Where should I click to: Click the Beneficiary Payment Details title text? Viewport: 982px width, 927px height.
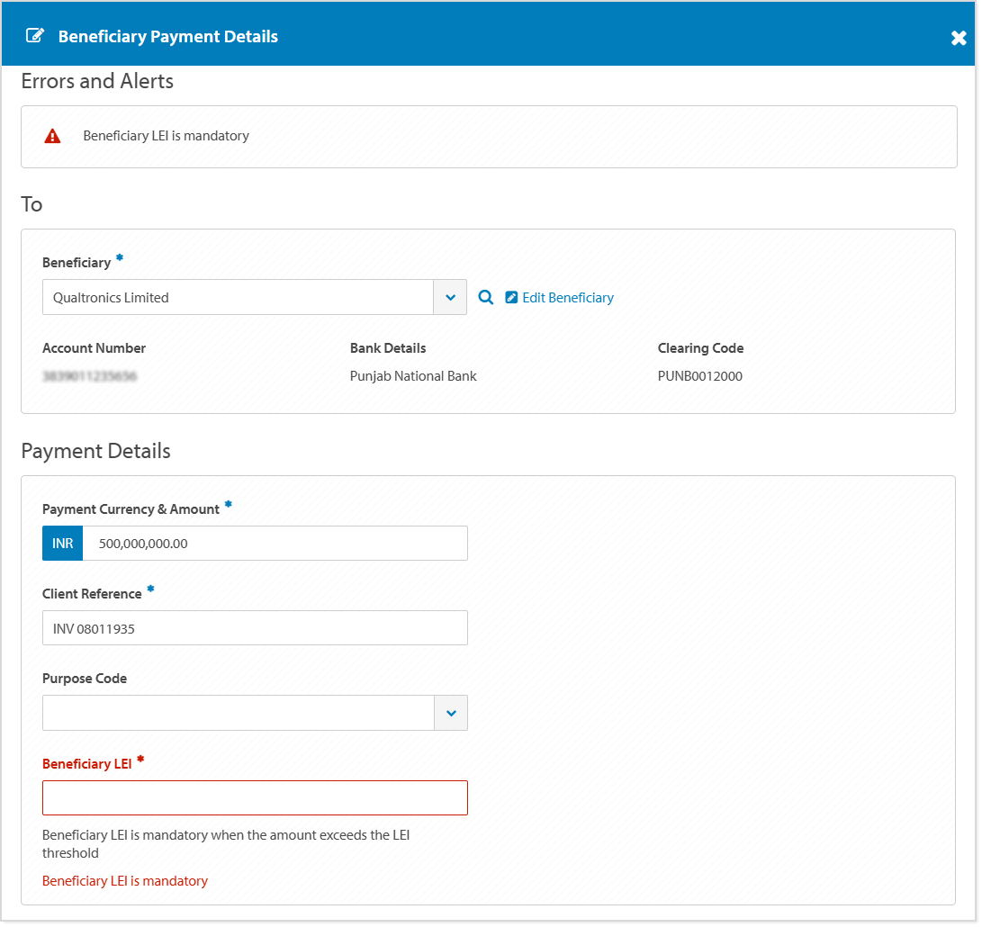[x=168, y=37]
